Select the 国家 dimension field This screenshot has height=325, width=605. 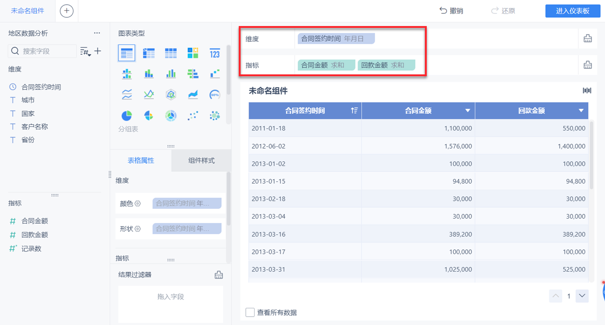28,113
